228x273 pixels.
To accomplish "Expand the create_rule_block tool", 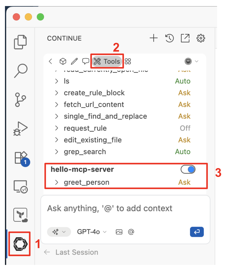I will 56,93.
